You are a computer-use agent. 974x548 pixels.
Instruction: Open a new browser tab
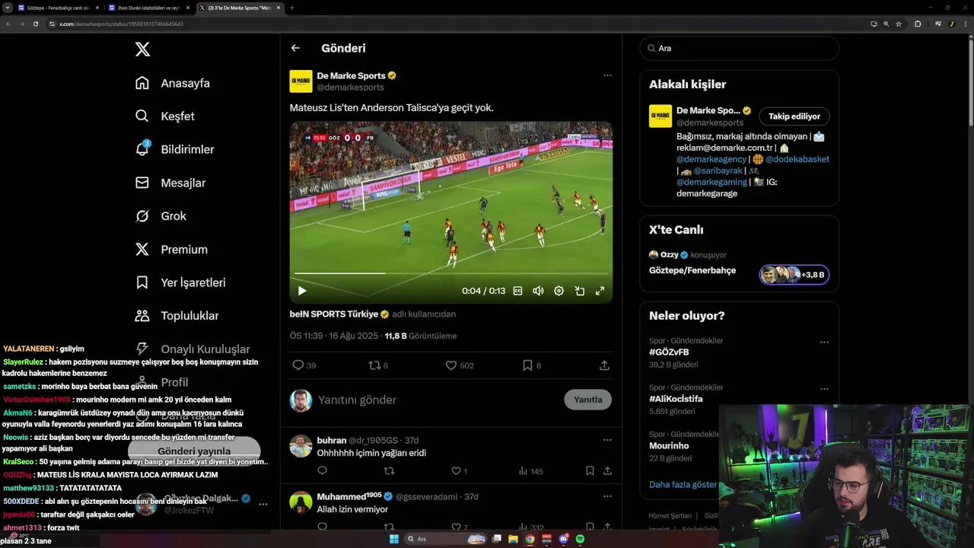(x=291, y=8)
